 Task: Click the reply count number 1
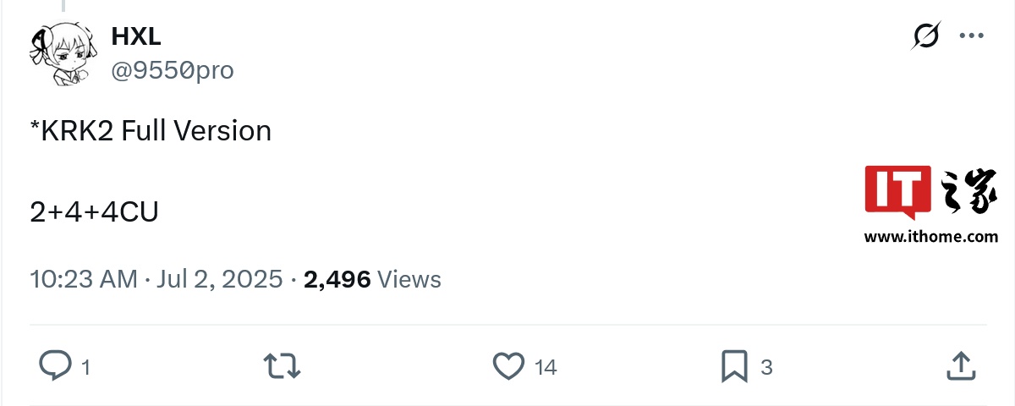coord(85,367)
